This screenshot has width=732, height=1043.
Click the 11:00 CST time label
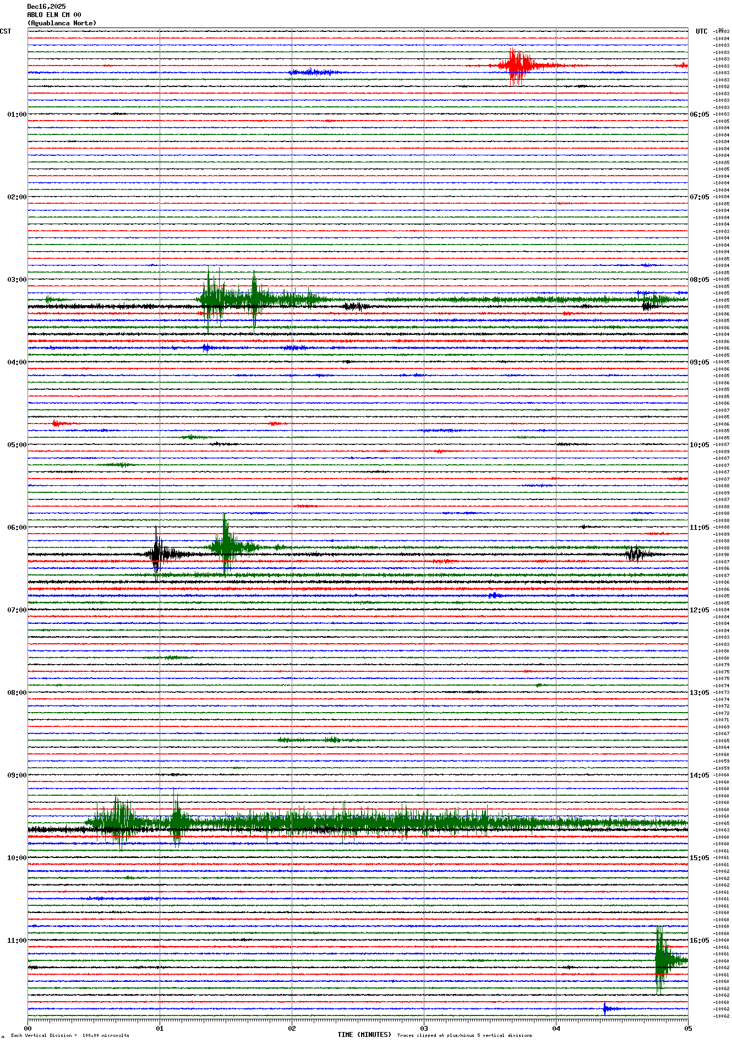click(x=17, y=941)
